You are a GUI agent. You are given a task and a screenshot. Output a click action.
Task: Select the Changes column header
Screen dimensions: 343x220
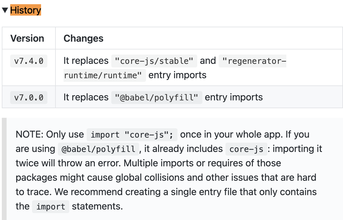point(83,38)
